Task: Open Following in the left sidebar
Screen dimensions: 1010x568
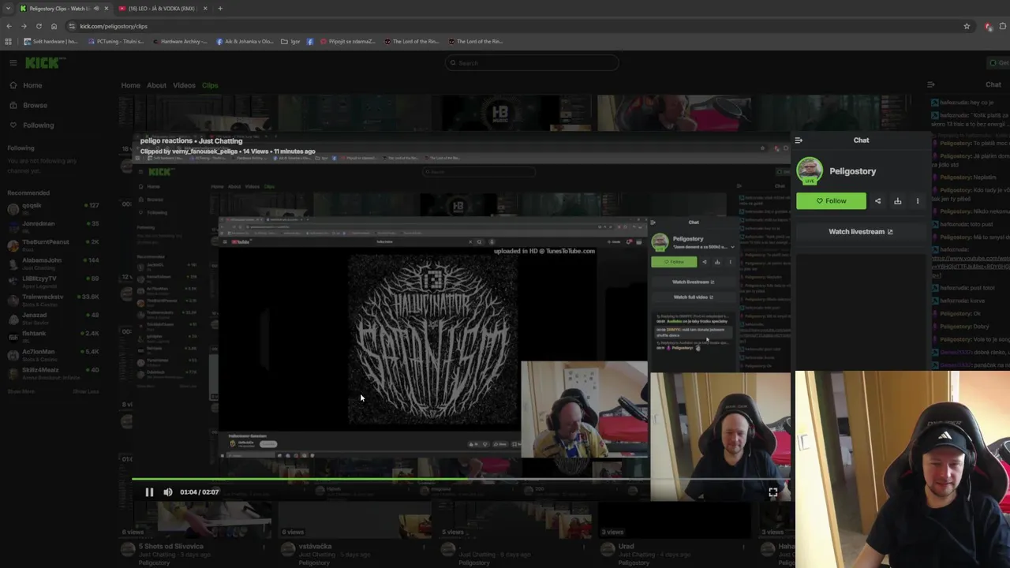Action: (x=32, y=125)
